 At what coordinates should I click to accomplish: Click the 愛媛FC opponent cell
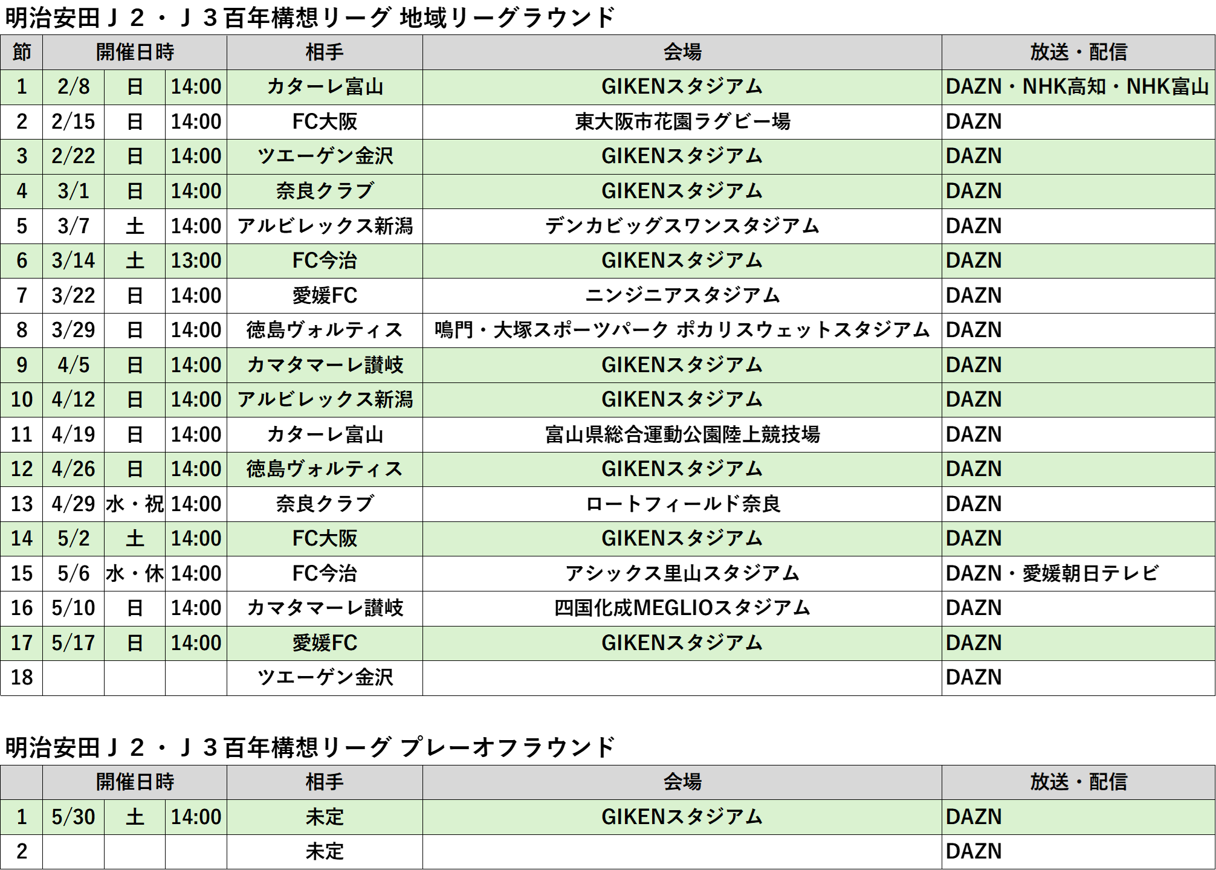point(325,643)
